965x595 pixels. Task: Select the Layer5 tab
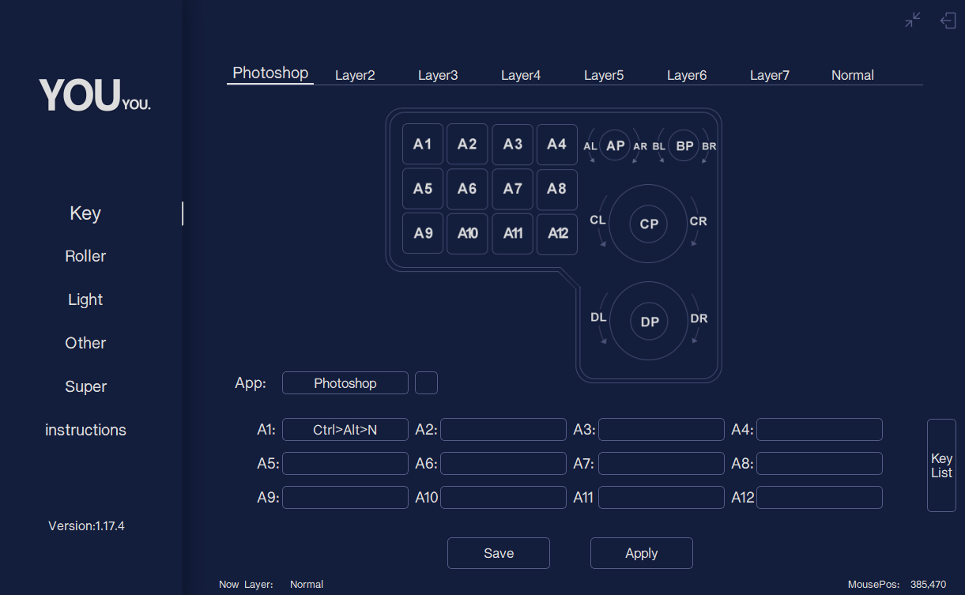pyautogui.click(x=604, y=75)
